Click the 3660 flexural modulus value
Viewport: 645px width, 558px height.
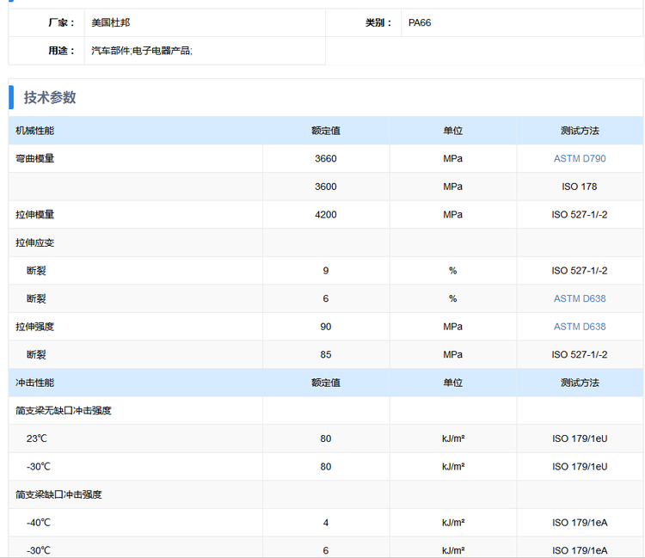coord(326,159)
